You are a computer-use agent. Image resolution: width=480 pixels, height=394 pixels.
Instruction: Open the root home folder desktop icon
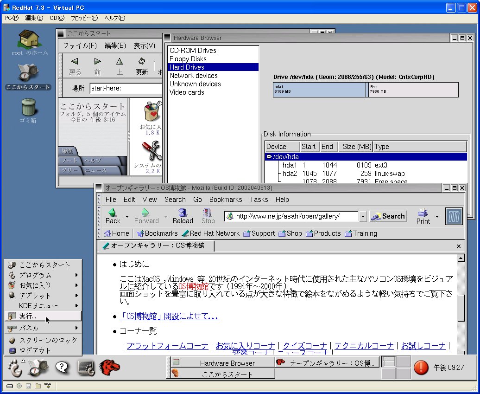coord(29,39)
